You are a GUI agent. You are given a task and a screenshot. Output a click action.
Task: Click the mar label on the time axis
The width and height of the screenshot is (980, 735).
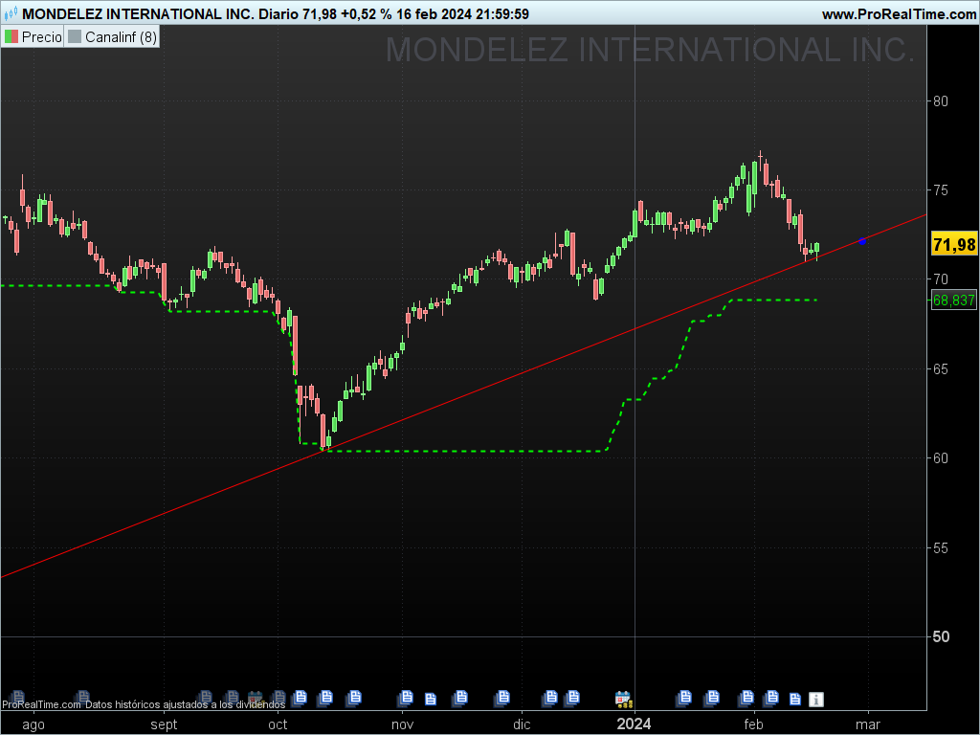(x=867, y=724)
